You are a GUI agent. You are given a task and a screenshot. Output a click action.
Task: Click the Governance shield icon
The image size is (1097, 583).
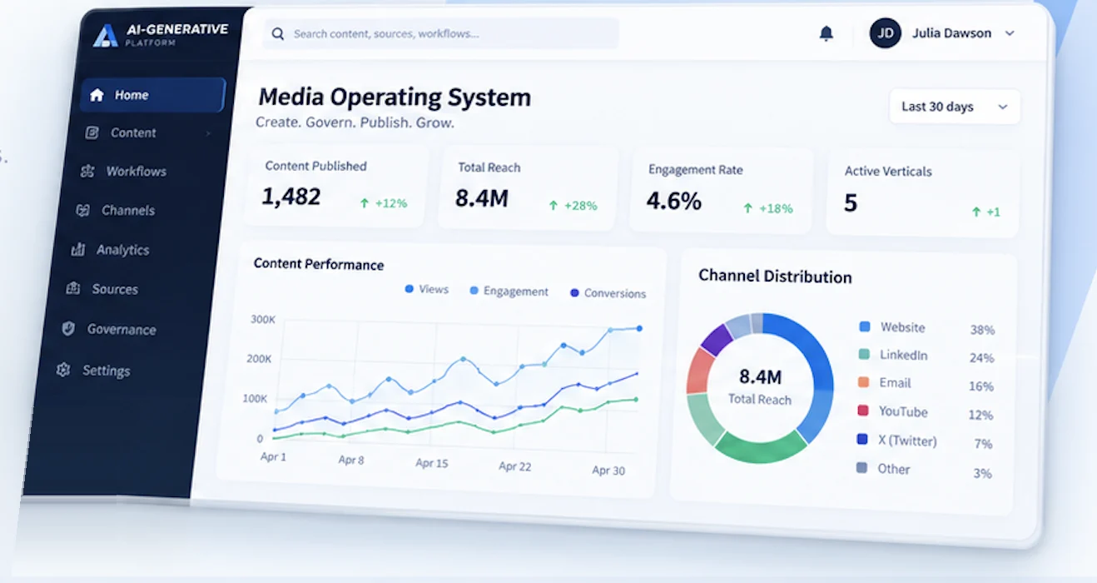click(68, 328)
